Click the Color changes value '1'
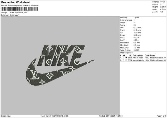The height and width of the screenshot is (118, 167). click(134, 20)
